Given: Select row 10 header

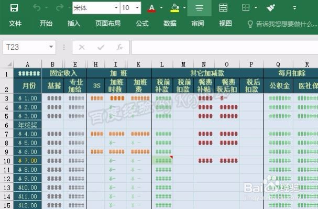Looking at the screenshot, I should pos(6,161).
